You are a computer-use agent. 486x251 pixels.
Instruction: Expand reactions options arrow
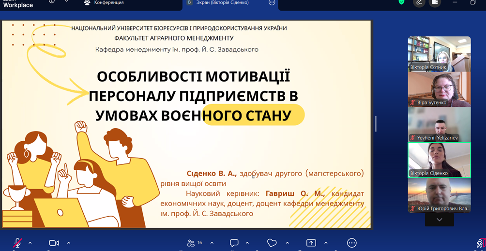point(288,243)
